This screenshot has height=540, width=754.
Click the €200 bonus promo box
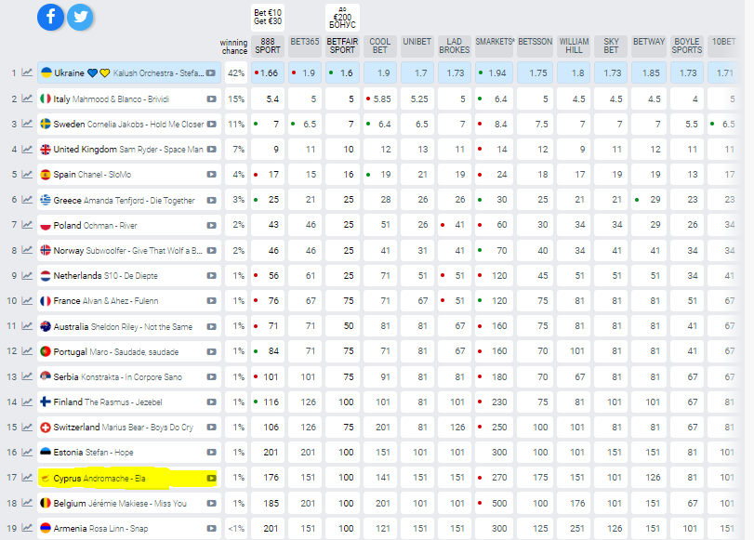[x=342, y=18]
